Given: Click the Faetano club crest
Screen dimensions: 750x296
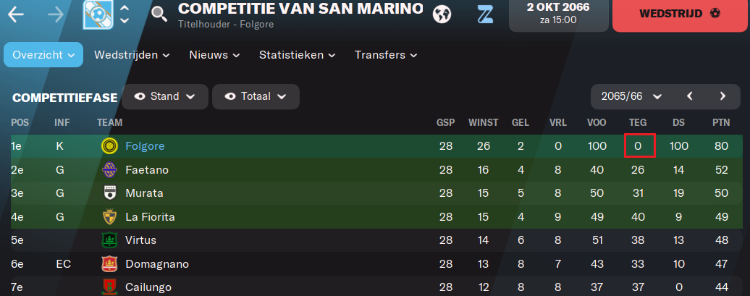Looking at the screenshot, I should click(x=109, y=170).
